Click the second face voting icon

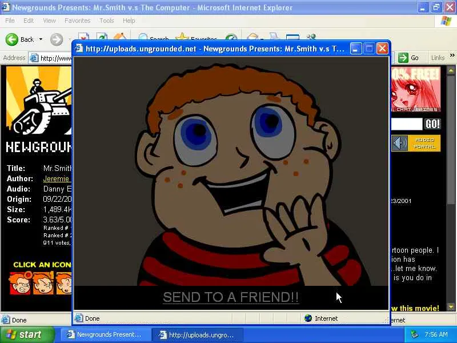point(43,283)
